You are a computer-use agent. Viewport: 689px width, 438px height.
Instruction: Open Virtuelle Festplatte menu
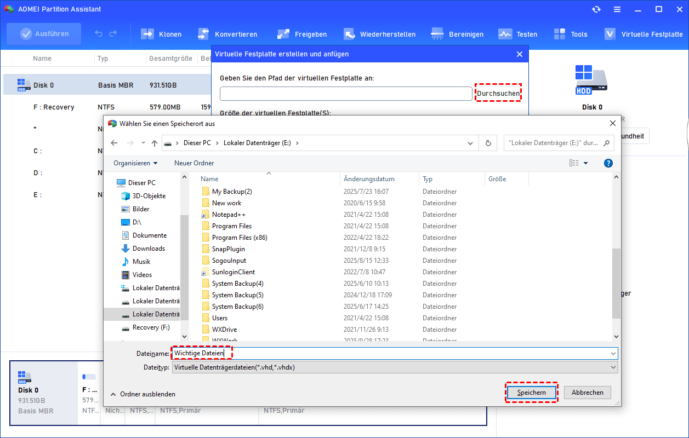644,34
